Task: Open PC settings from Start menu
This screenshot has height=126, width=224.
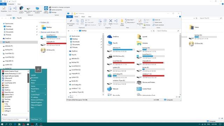Action: tap(34, 97)
